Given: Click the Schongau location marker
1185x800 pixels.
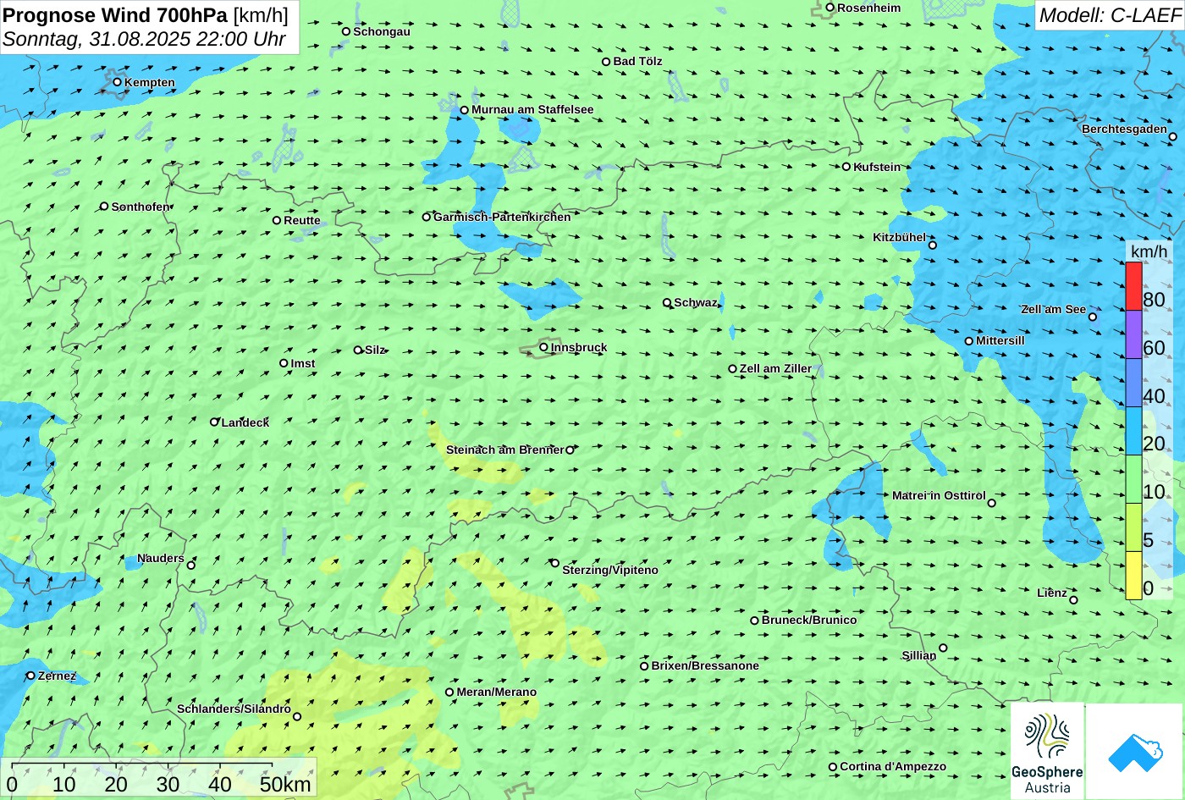Looking at the screenshot, I should (x=346, y=31).
